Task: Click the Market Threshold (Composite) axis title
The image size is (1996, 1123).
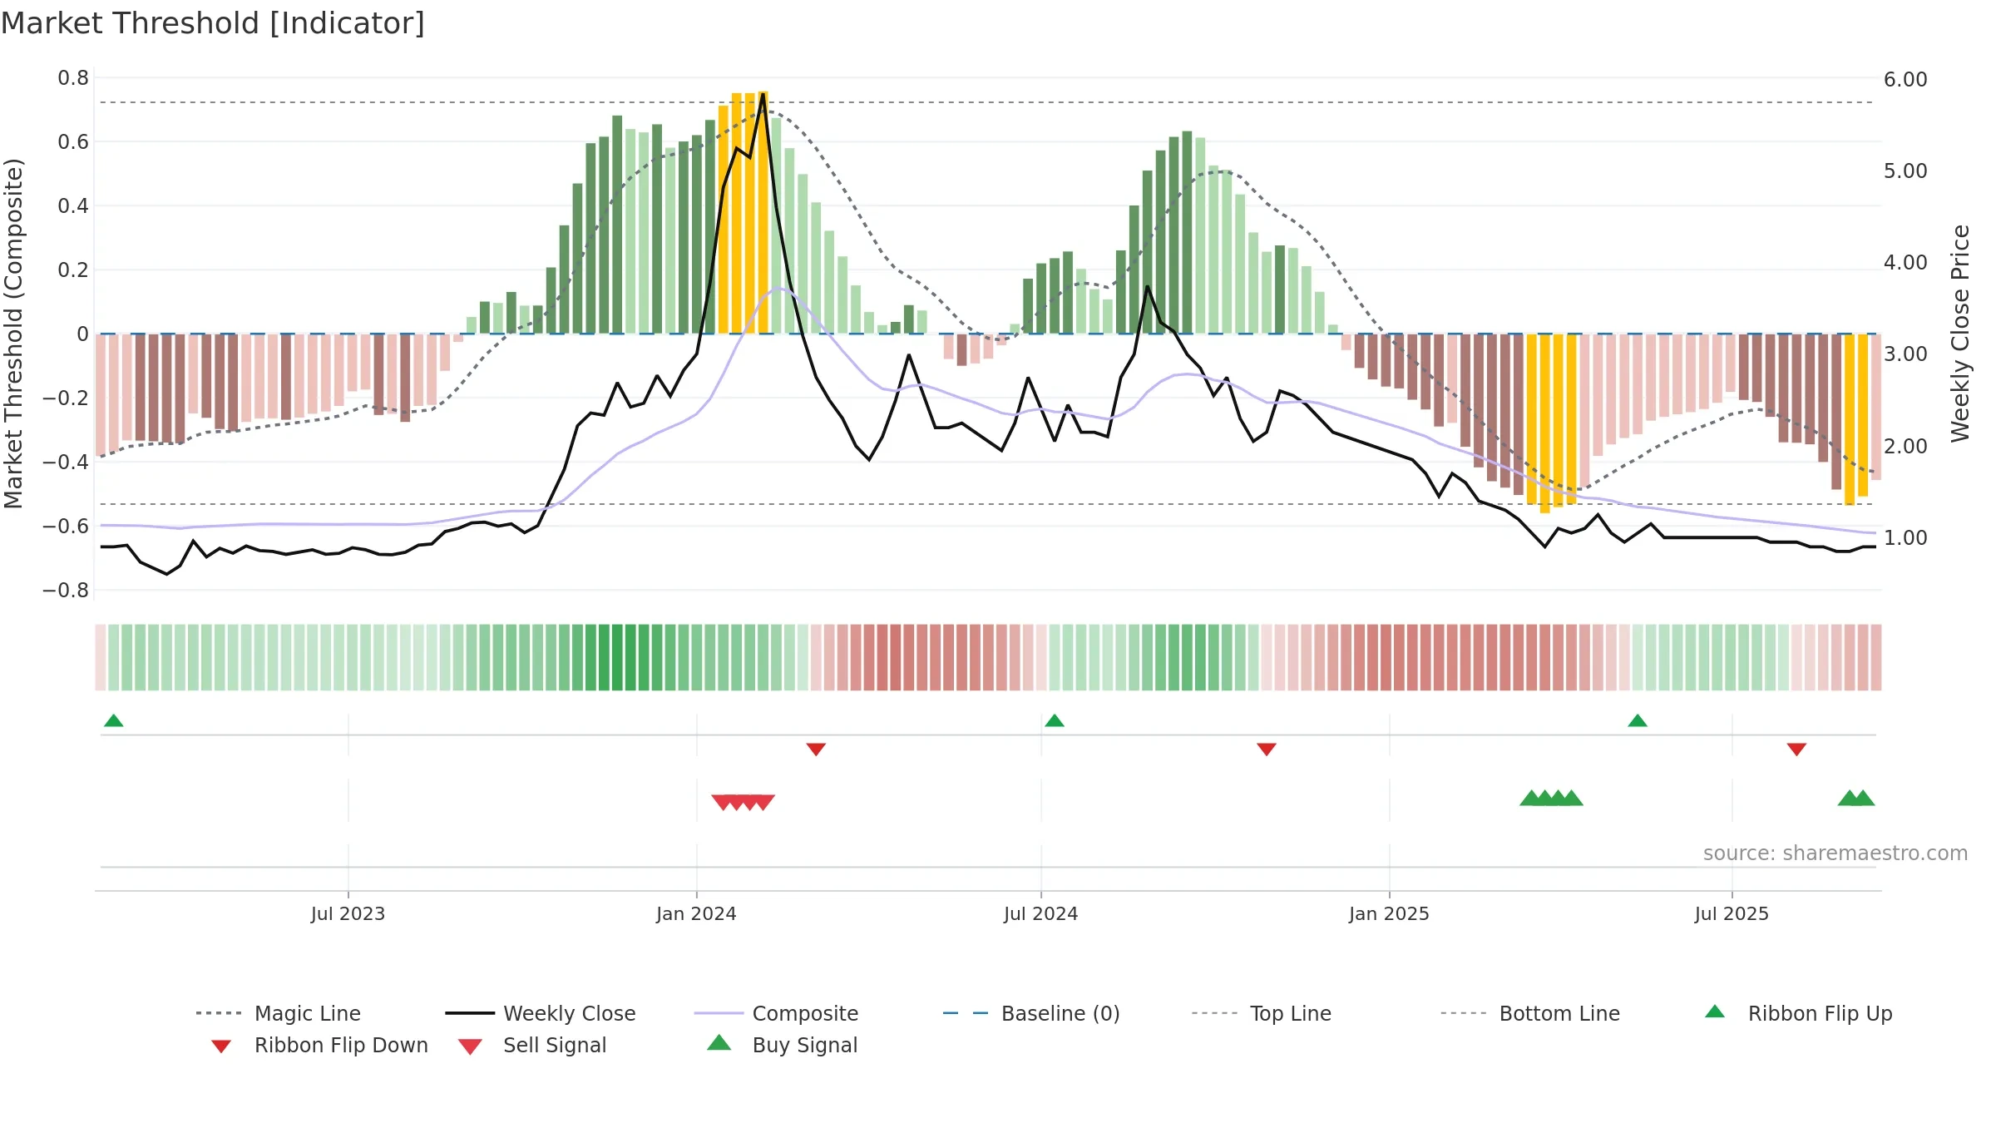Action: coord(13,333)
